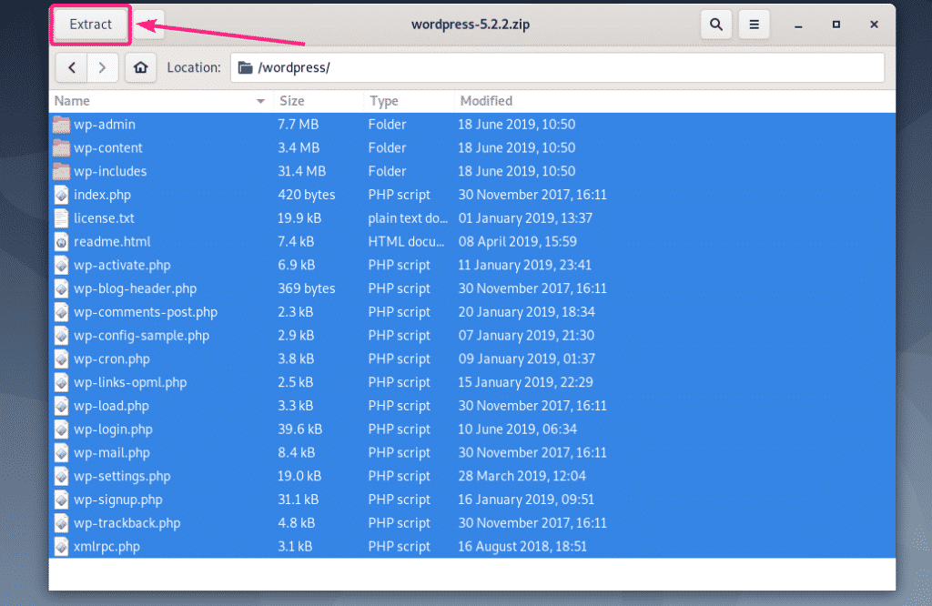Click the Extract button

[91, 25]
